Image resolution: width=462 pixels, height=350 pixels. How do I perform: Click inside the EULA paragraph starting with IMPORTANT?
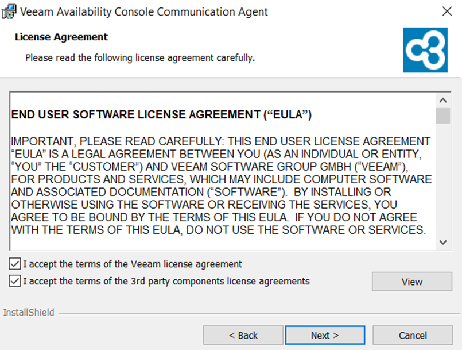(x=218, y=186)
